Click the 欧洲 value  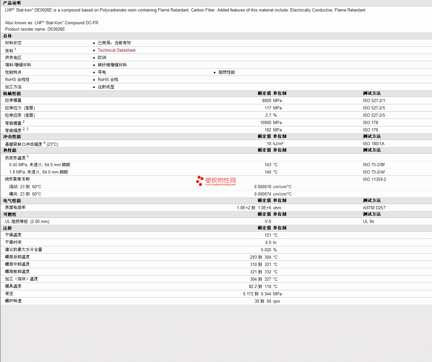click(102, 57)
